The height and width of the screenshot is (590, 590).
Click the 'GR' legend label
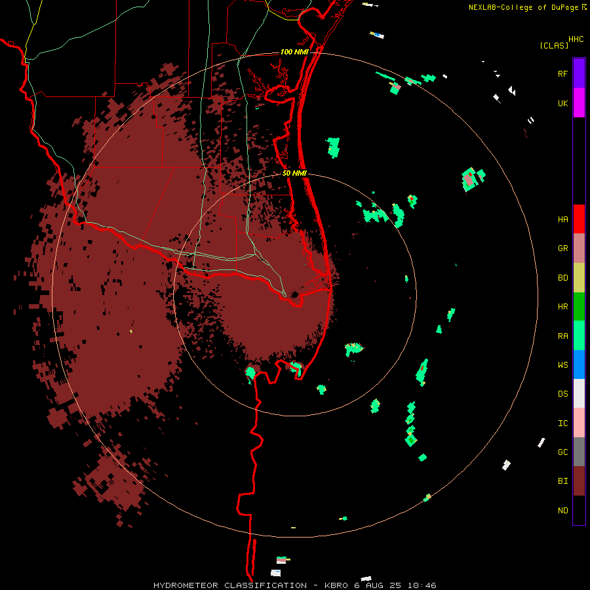(x=562, y=248)
